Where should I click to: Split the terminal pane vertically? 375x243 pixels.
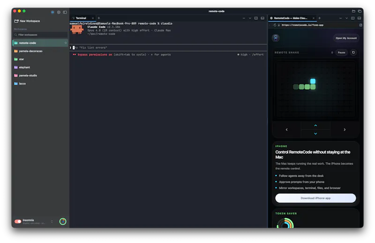click(256, 18)
